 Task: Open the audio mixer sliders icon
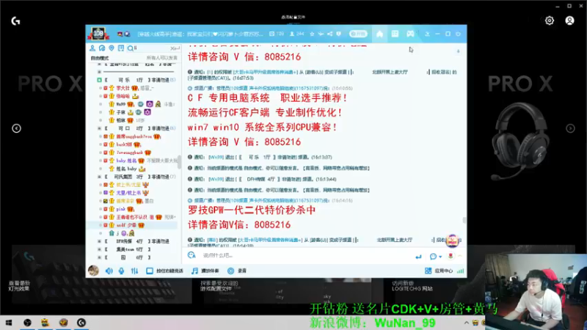[x=134, y=271]
